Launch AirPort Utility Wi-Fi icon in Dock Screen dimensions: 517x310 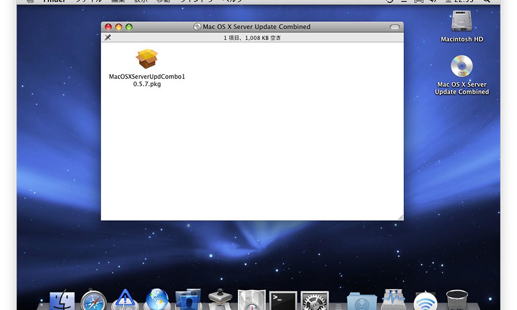(x=425, y=301)
